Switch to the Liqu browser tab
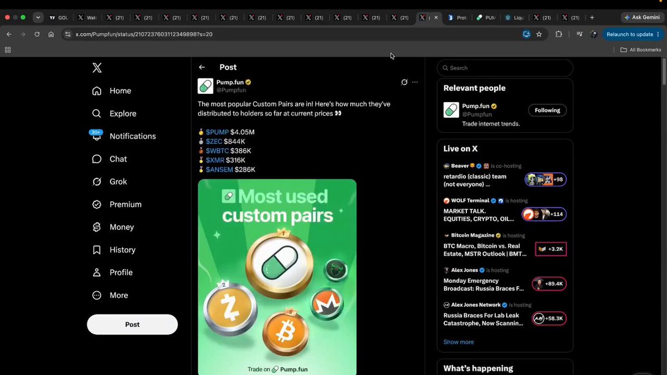667x375 pixels. (x=515, y=18)
